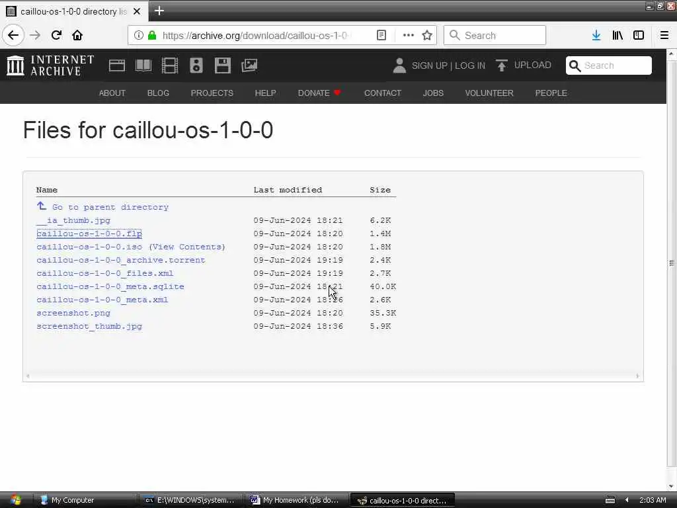The image size is (677, 508).
Task: Click the Internet Archive logo
Action: click(x=50, y=65)
